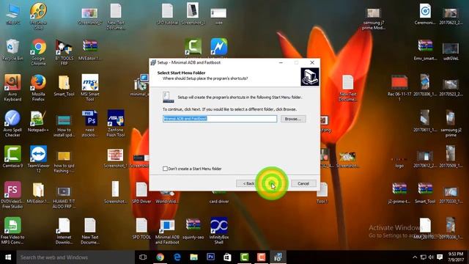Select the HUAWEI TIT AL00 FRP icon
The width and height of the screenshot is (469, 264).
point(64,197)
